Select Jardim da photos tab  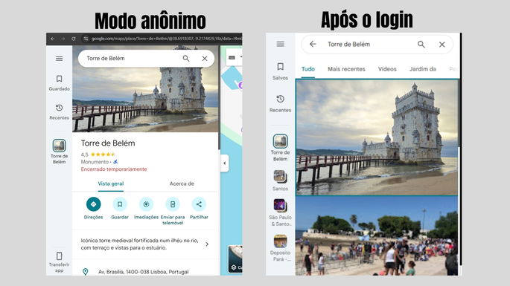(x=422, y=69)
